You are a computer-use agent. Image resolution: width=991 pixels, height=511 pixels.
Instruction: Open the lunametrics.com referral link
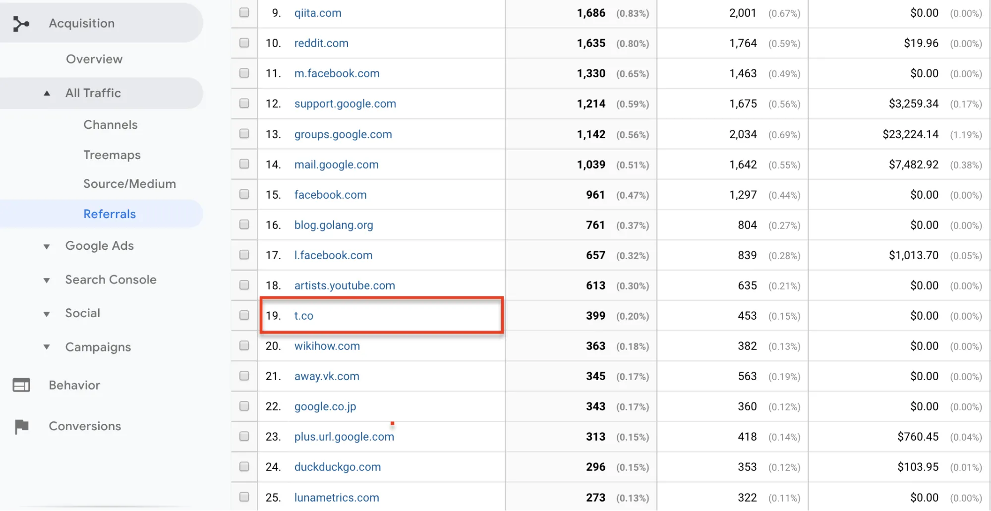click(x=337, y=497)
